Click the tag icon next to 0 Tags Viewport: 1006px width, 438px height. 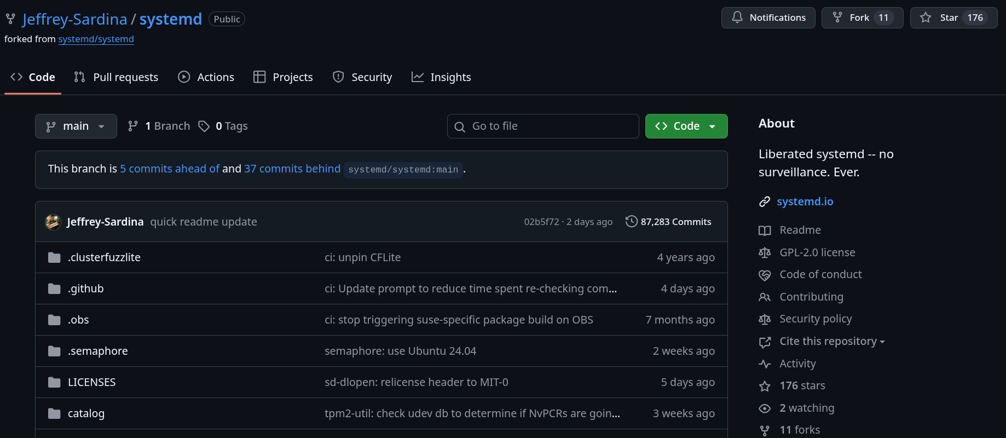pos(204,126)
